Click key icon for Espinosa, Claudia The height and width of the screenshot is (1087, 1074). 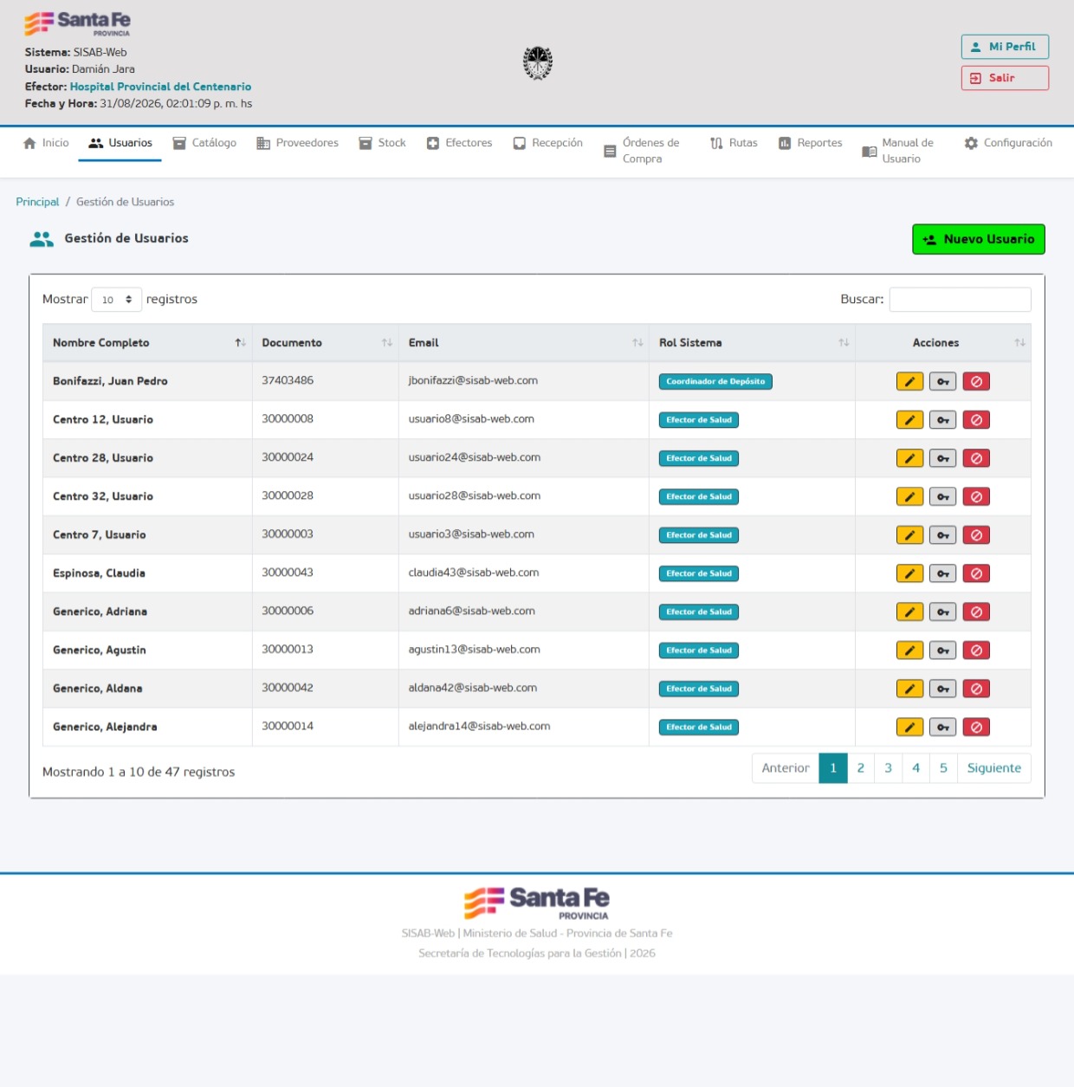pos(942,573)
